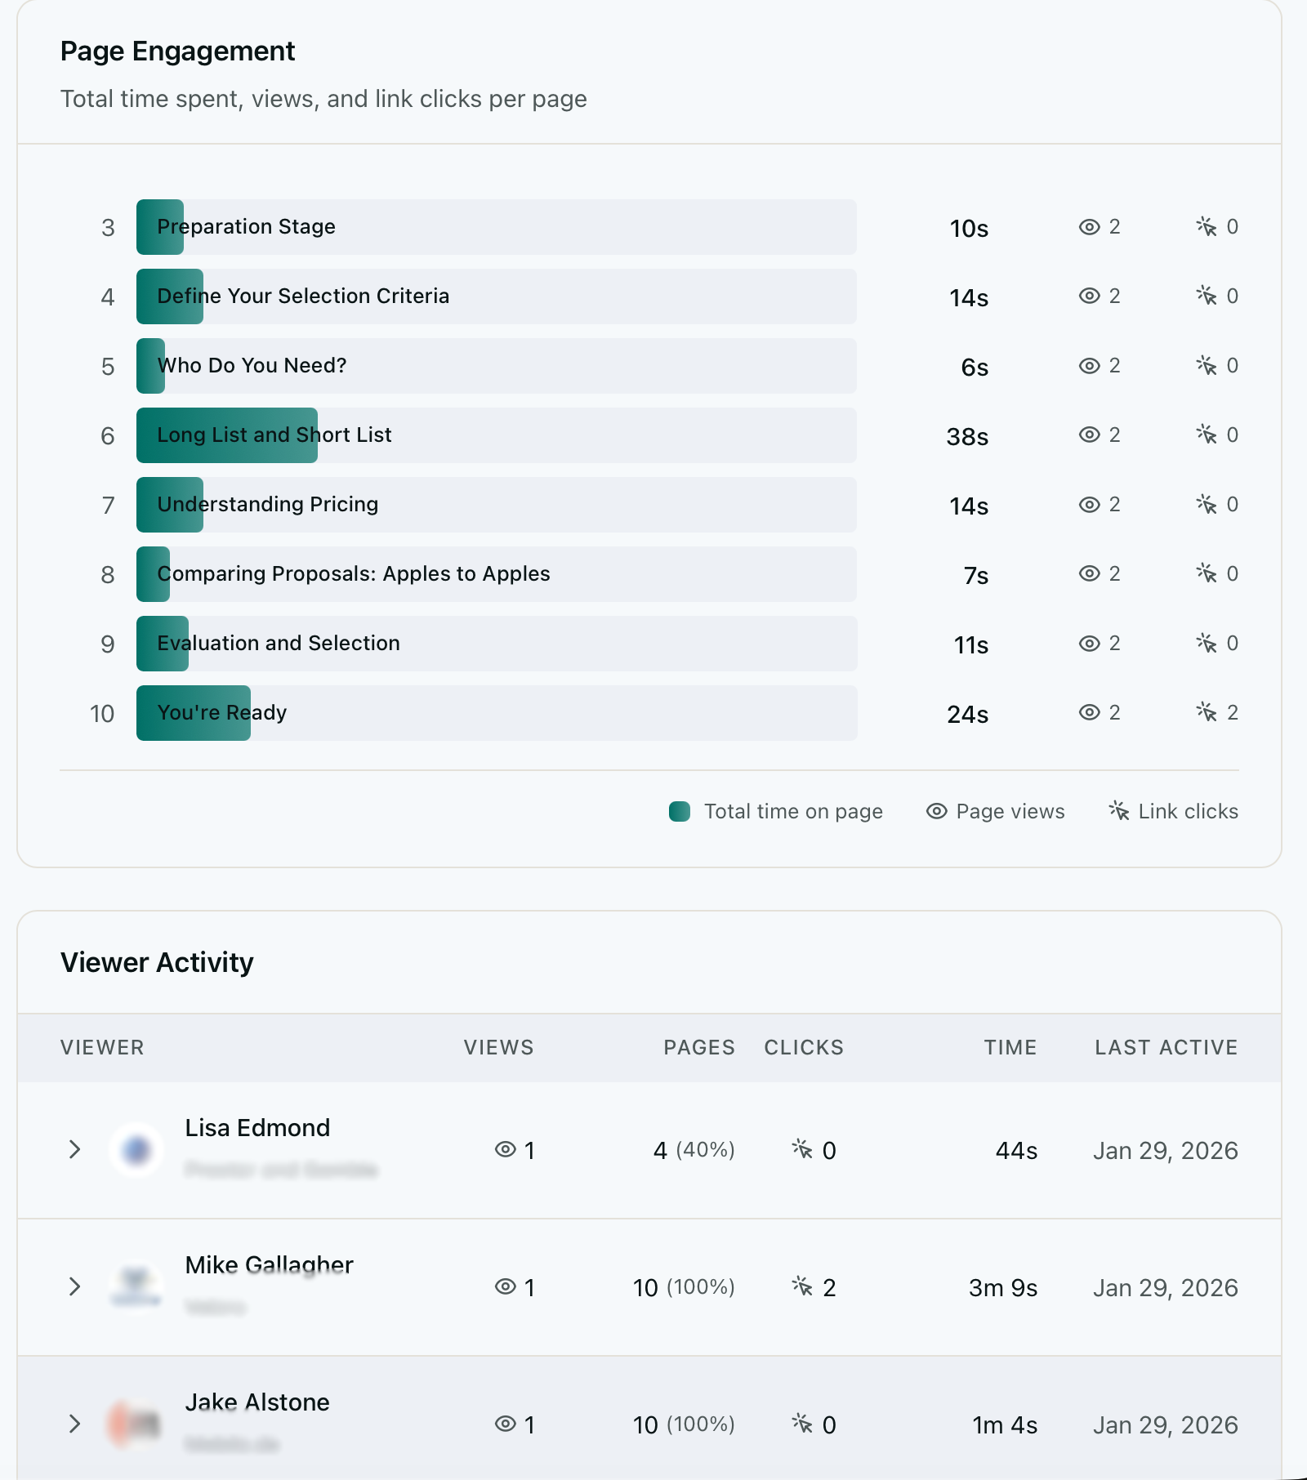Screen dimensions: 1307x1480
Task: Open the Preparation Stage page entry
Action: (x=494, y=226)
